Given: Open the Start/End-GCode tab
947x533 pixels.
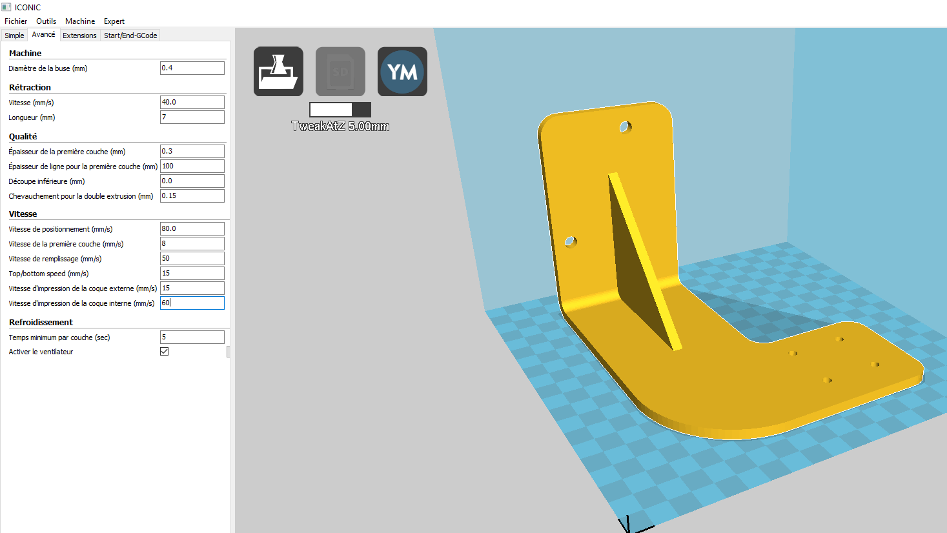Looking at the screenshot, I should coord(130,35).
